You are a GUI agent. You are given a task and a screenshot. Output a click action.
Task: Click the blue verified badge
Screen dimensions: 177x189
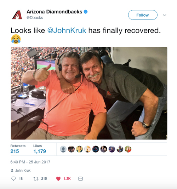pos(86,12)
